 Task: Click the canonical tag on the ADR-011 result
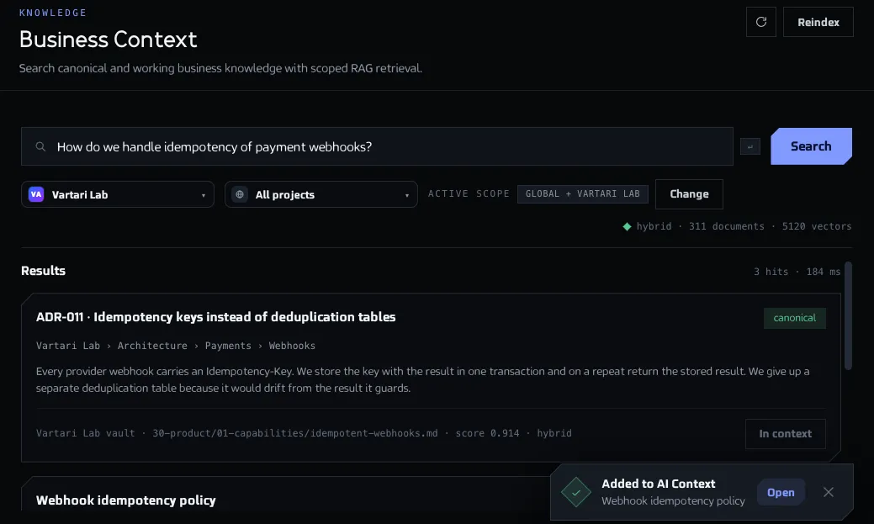pyautogui.click(x=794, y=318)
